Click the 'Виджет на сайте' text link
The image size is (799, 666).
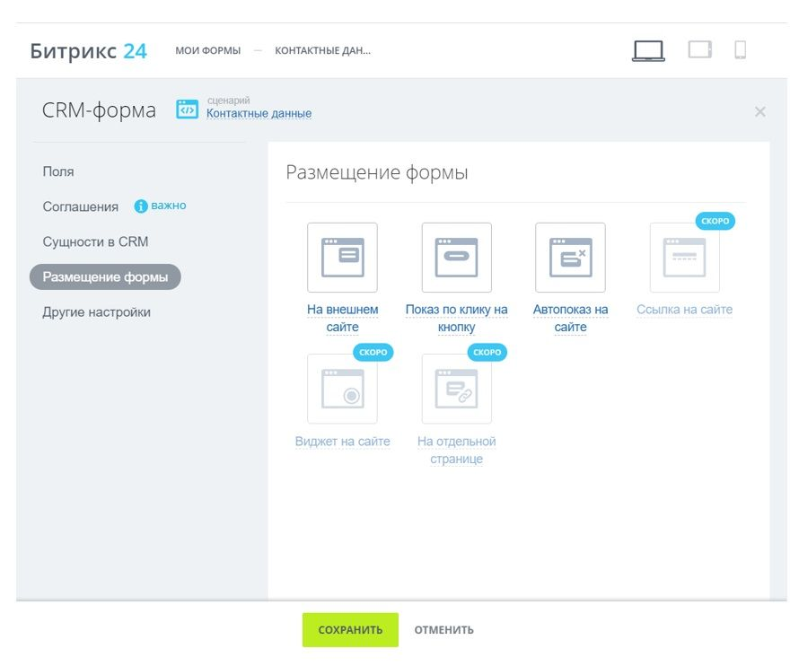click(342, 442)
